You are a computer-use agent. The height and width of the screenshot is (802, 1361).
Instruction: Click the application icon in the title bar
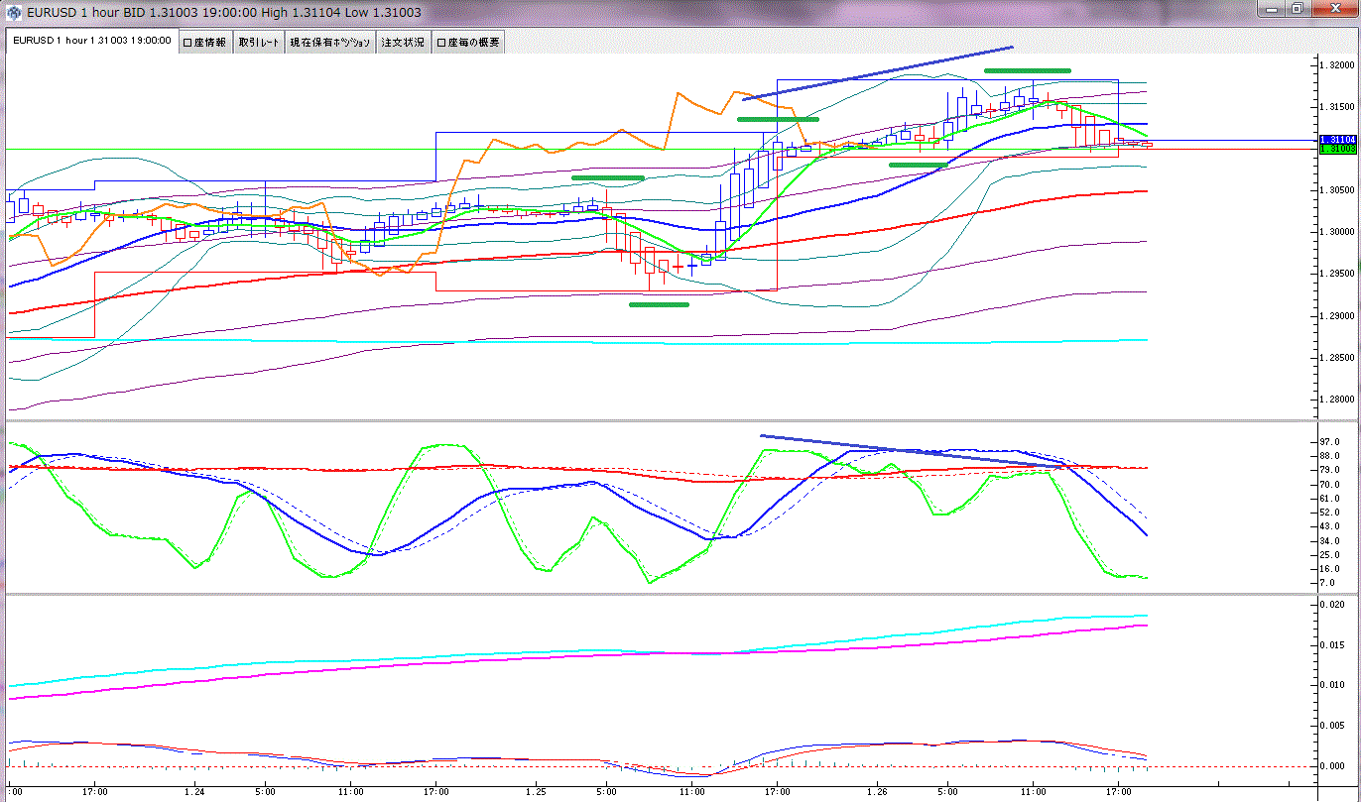pyautogui.click(x=12, y=12)
